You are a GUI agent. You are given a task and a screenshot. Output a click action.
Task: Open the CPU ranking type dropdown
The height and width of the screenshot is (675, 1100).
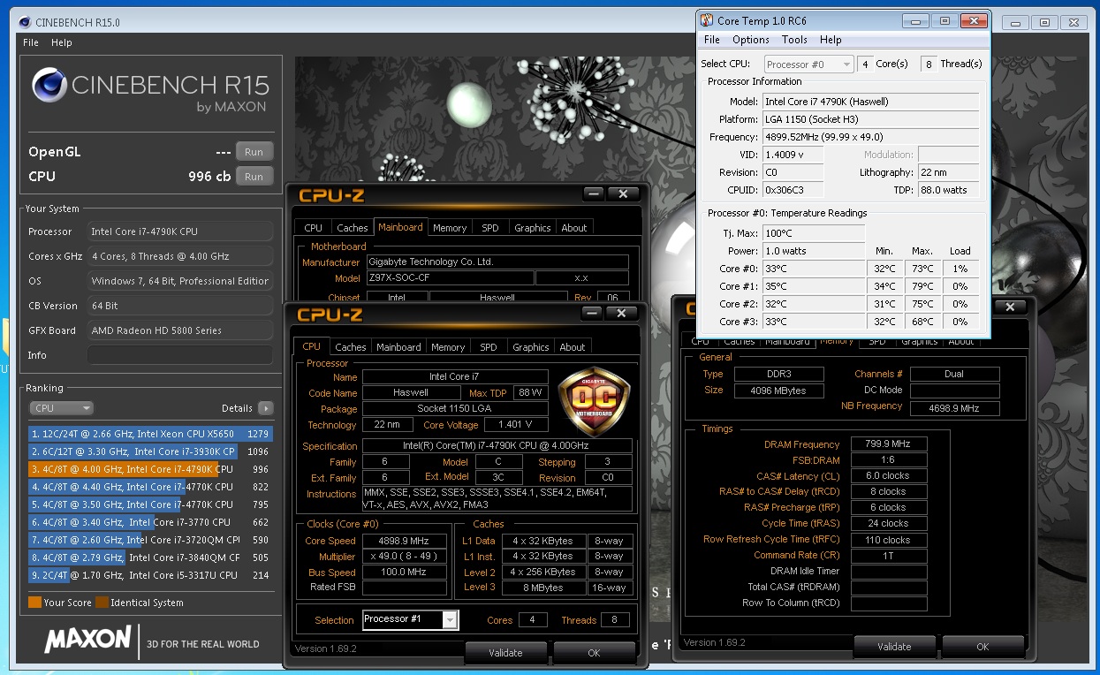point(61,408)
